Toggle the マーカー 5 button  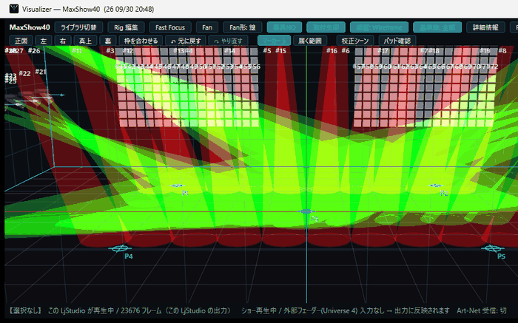pyautogui.click(x=274, y=41)
